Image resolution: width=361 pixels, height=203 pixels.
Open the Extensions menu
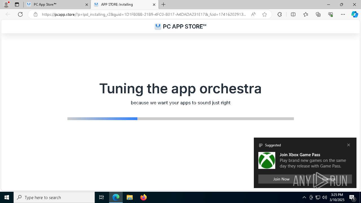pos(279,14)
